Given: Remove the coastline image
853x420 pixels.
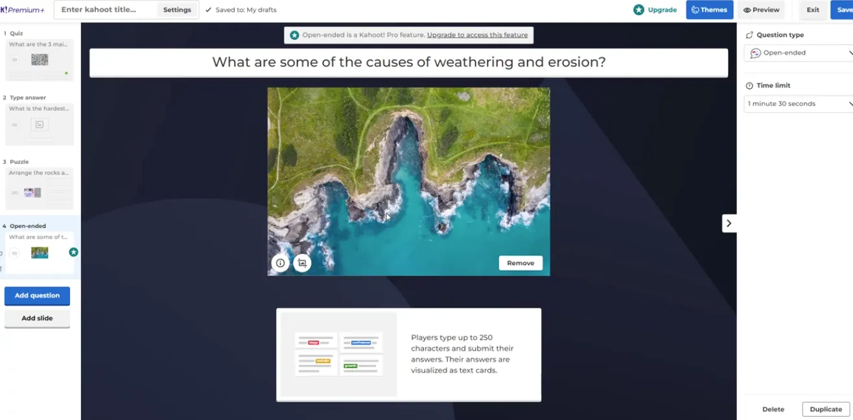Looking at the screenshot, I should (520, 263).
